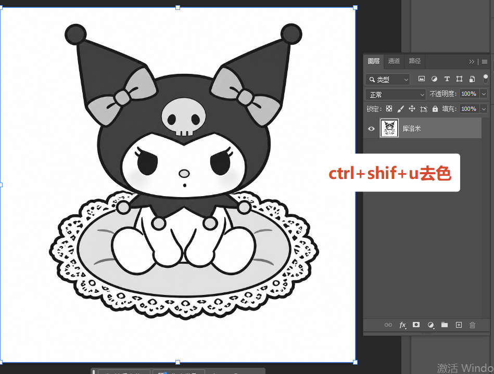
Task: Open the 正常 blend mode dropdown
Action: 396,94
